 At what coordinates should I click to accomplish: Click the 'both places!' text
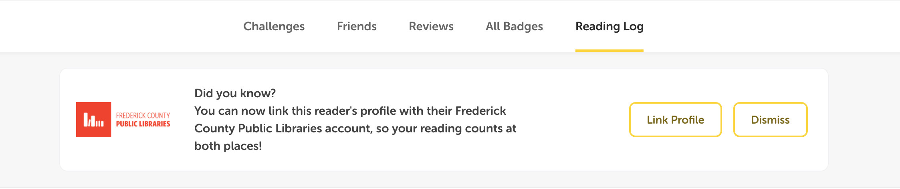tap(228, 146)
